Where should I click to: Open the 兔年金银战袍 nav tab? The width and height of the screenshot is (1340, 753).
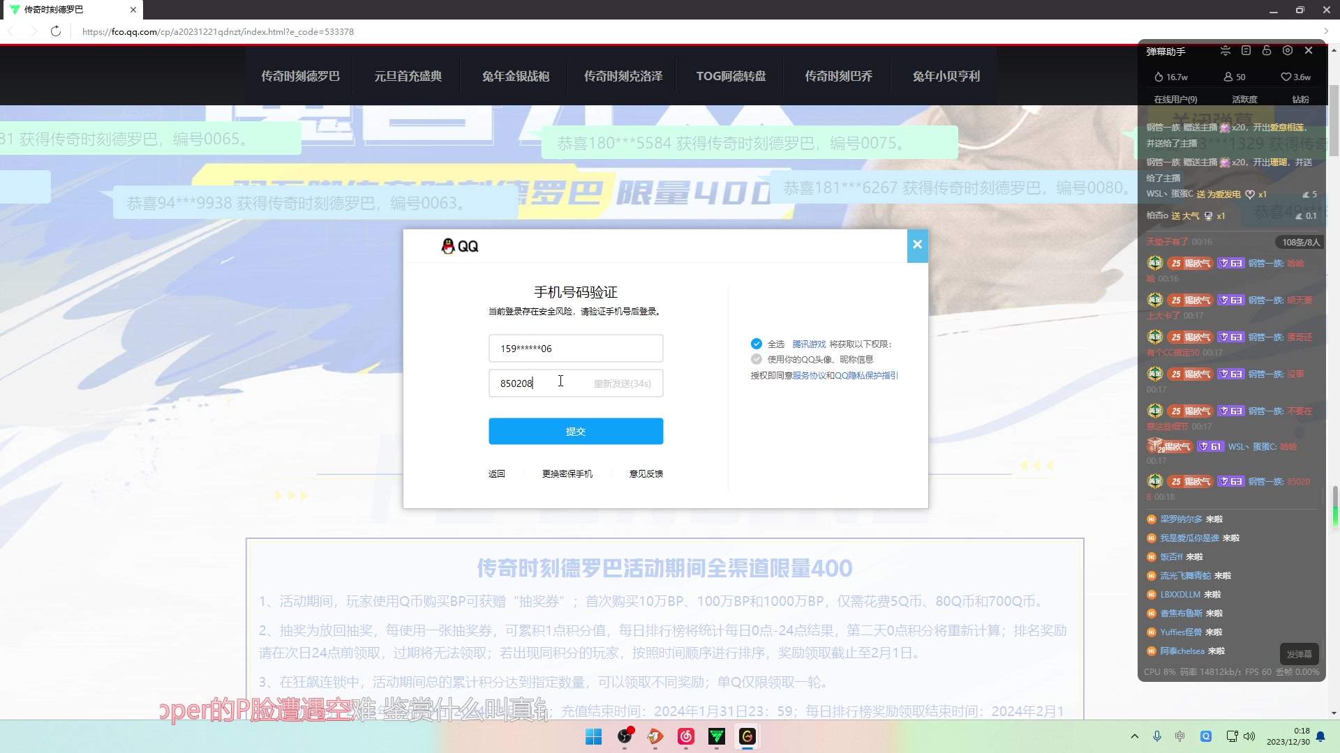pos(516,76)
